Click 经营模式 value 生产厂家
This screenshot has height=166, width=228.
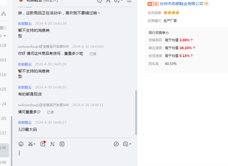click(x=170, y=21)
